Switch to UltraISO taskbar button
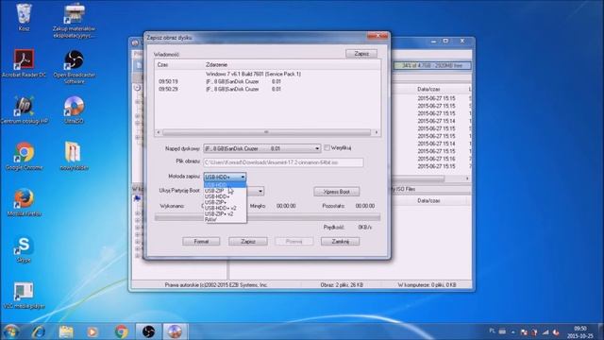Screen dimensions: 604x340 click(x=175, y=331)
